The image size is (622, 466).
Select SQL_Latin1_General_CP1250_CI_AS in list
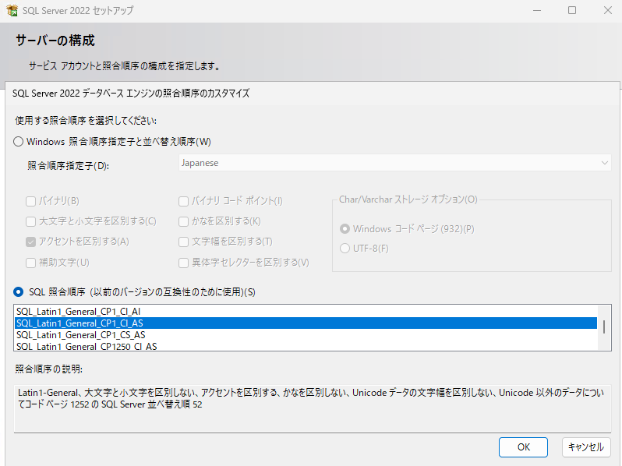click(x=306, y=346)
